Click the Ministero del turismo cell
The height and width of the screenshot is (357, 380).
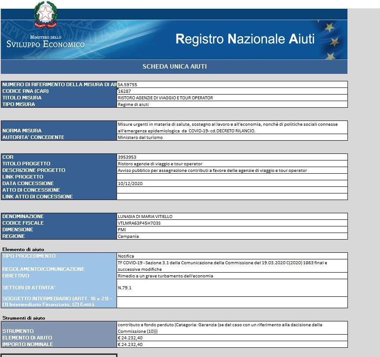pyautogui.click(x=232, y=137)
